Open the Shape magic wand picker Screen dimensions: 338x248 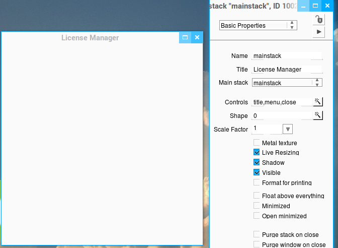[318, 115]
